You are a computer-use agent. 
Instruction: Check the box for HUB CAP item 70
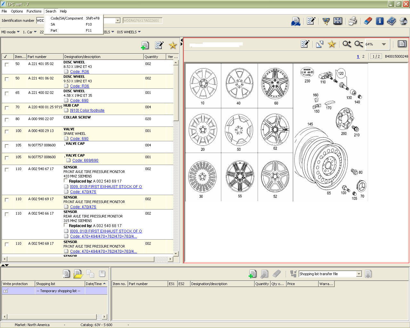[x=7, y=108]
